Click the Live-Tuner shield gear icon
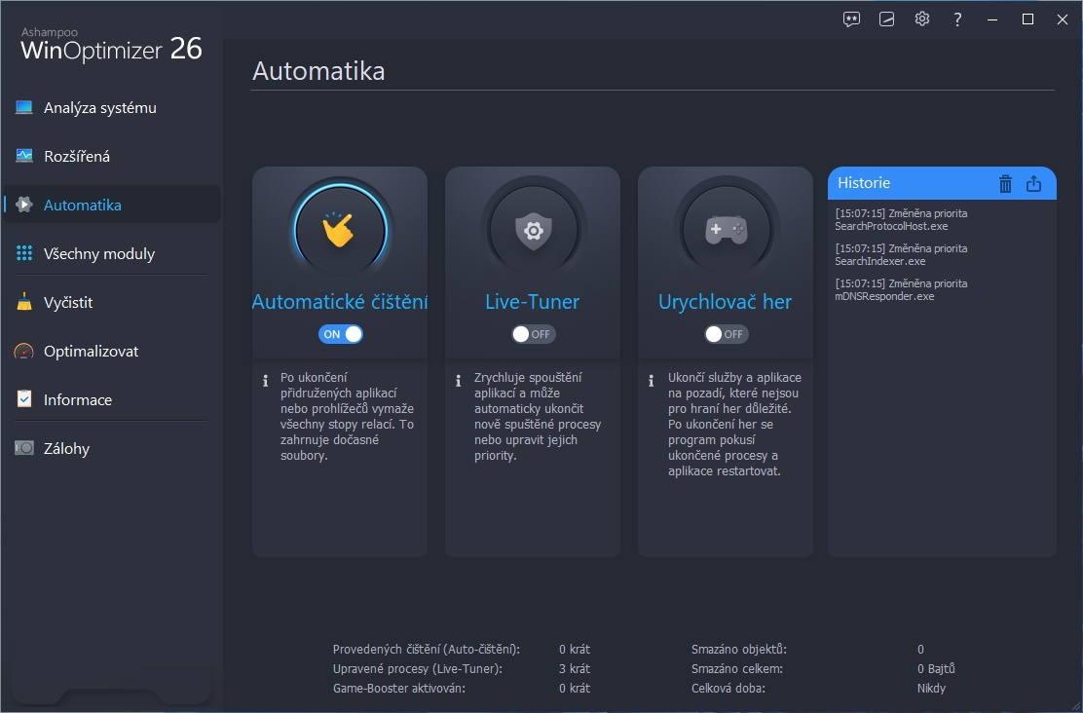1083x713 pixels. coord(533,230)
